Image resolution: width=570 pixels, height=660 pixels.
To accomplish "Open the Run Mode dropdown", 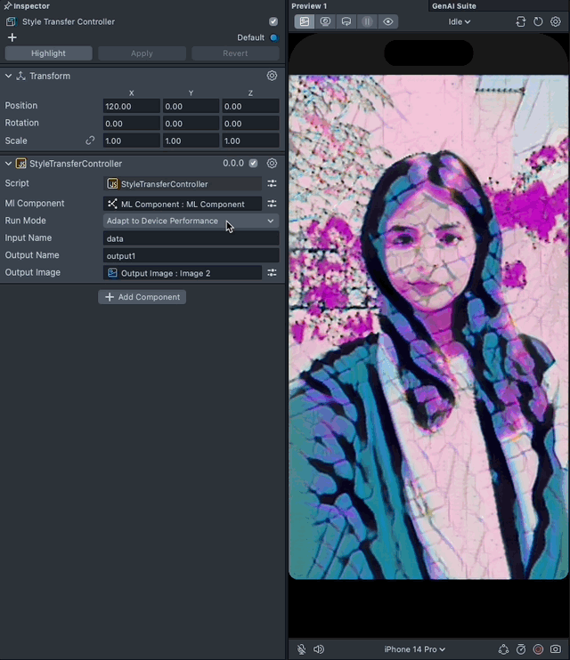I will (191, 221).
